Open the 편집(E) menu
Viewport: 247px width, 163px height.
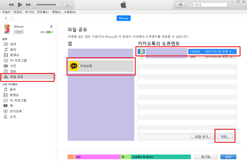[18, 12]
